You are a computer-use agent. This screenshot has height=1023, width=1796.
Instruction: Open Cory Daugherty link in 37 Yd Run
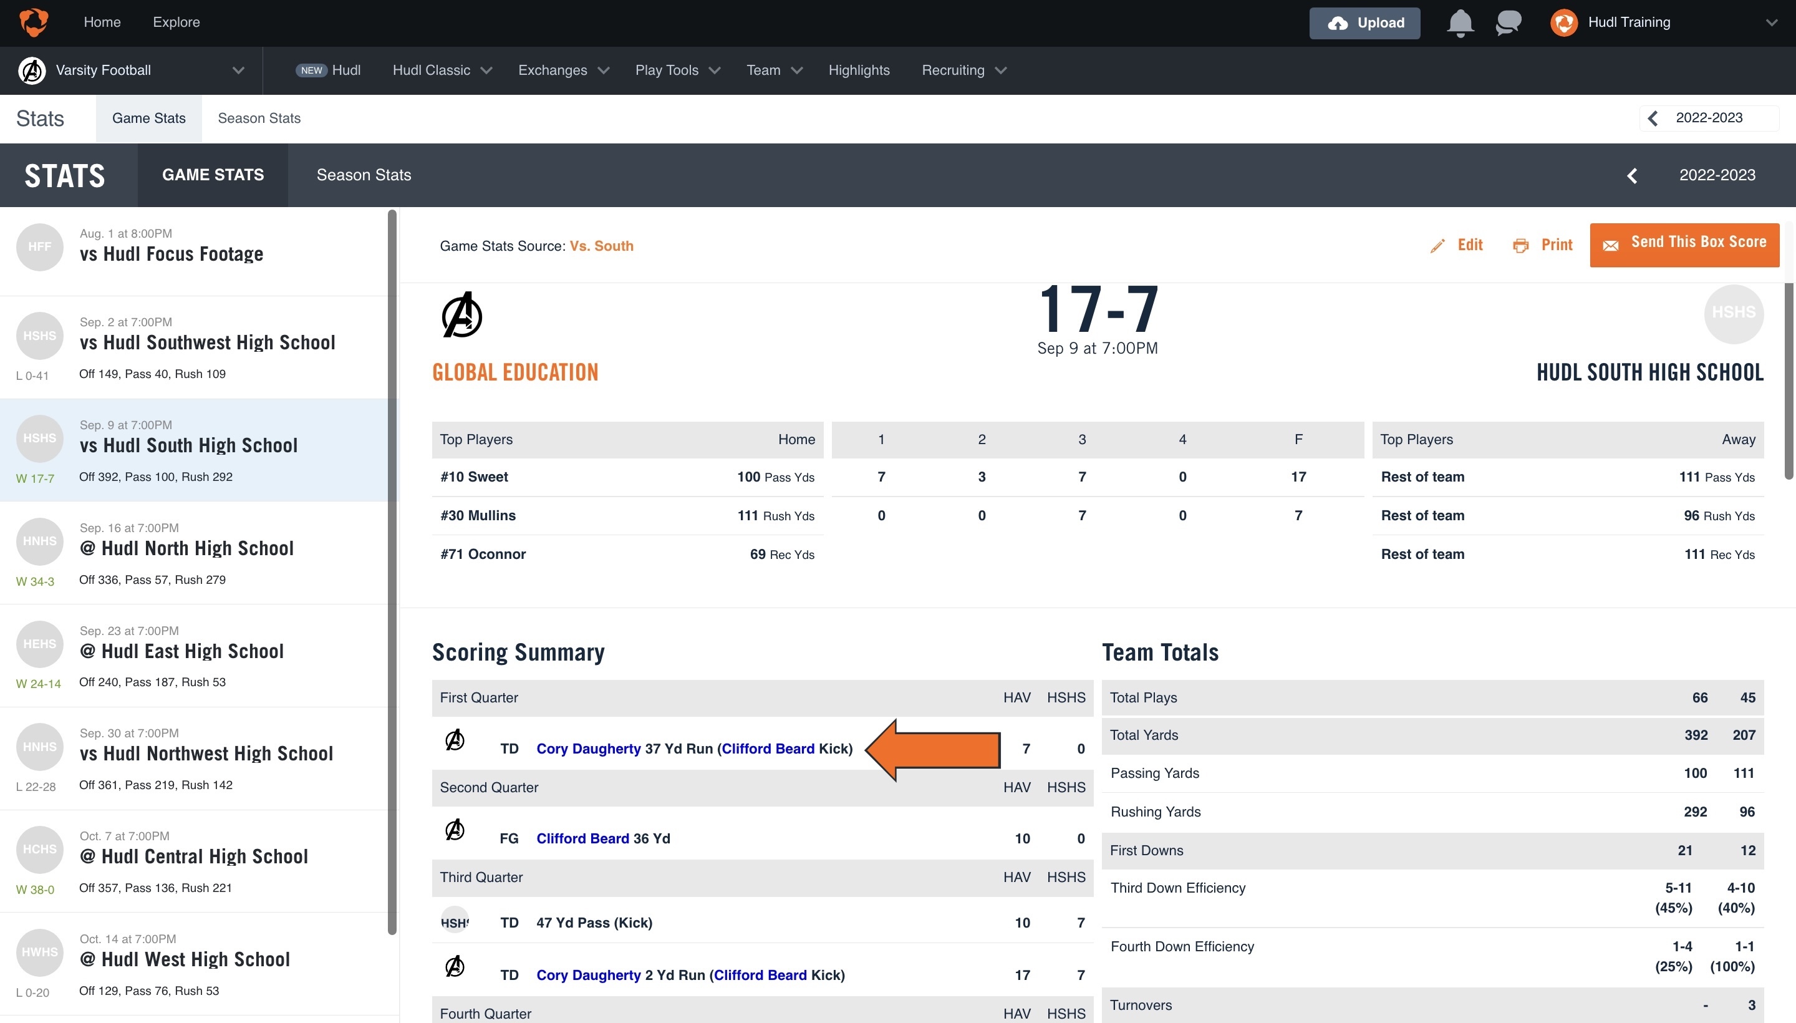click(589, 749)
